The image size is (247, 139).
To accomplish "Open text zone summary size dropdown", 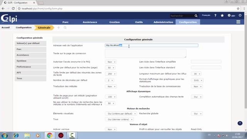I will pos(111,74).
